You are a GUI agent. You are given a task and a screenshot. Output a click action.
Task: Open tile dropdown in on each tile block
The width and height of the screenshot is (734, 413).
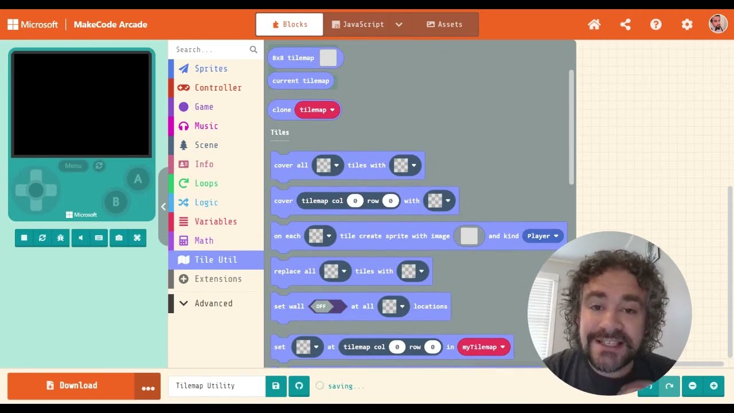(x=320, y=236)
